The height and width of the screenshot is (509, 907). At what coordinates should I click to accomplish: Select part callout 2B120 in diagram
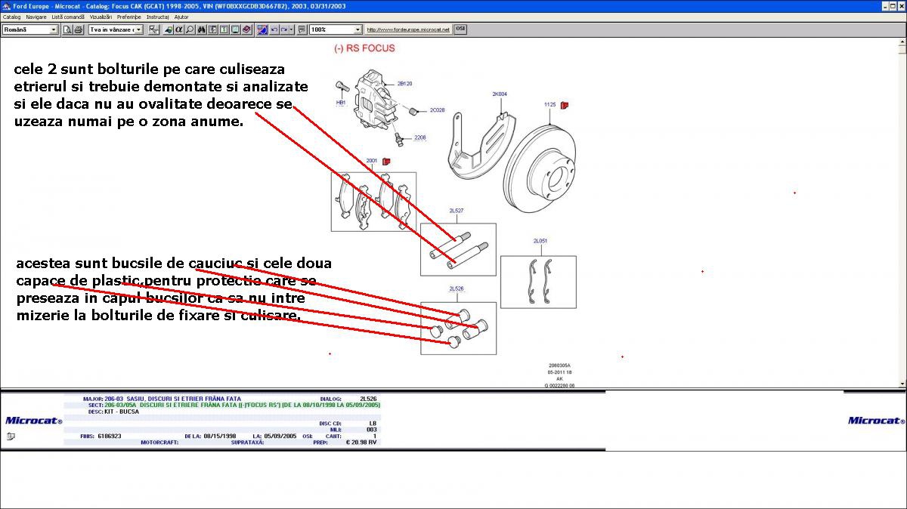pos(405,84)
